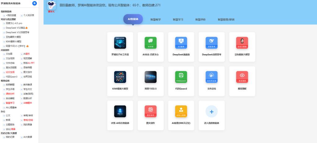Image resolution: width=317 pixels, height=143 pixels.
Task: Open the 自动编程 sidebar link
Action: [10, 98]
